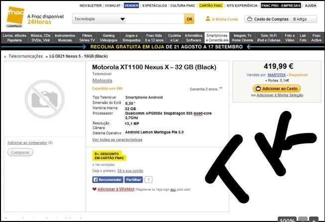Click Adicionar ao Cesto button

[x=277, y=89]
